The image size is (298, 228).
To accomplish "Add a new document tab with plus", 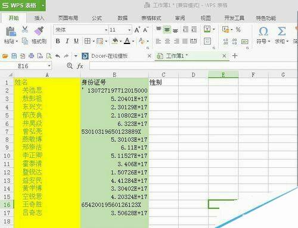I will click(235, 56).
